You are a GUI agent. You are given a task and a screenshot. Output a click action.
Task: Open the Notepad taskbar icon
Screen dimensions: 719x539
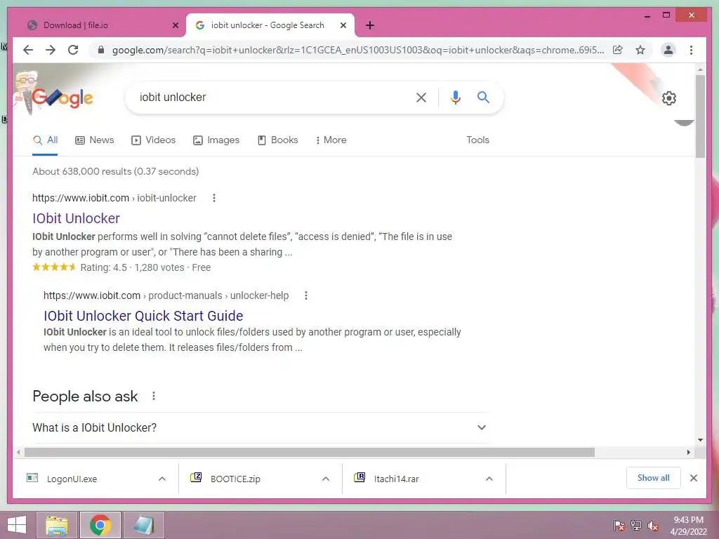click(143, 525)
